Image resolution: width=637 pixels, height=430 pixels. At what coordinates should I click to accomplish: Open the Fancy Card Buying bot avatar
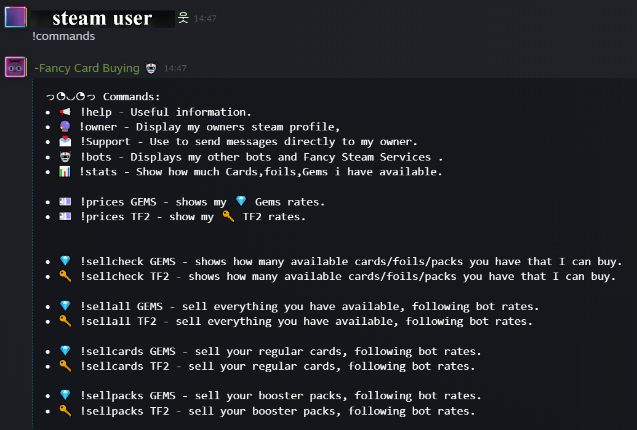15,67
